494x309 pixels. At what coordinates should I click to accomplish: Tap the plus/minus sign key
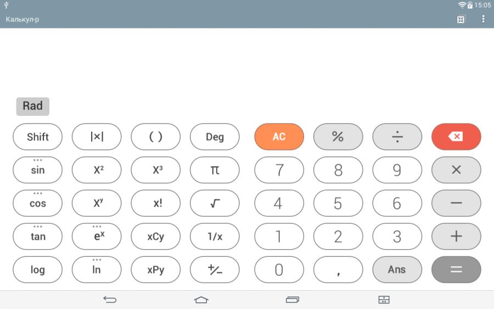point(215,269)
